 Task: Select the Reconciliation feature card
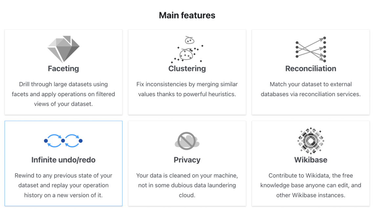[x=310, y=72]
